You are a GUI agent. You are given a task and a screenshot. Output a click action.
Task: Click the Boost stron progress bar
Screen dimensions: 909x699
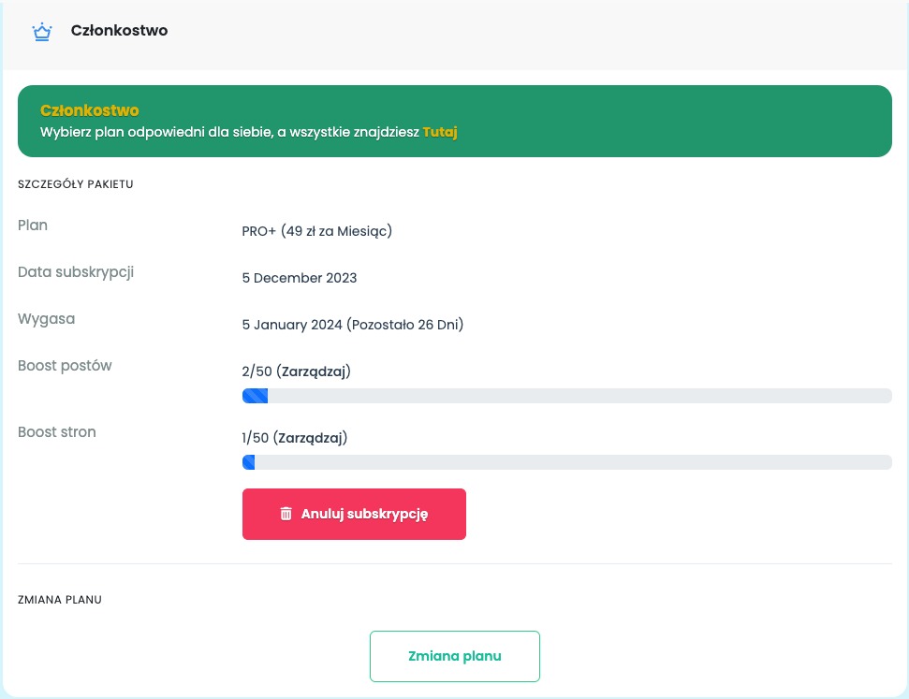tap(566, 461)
